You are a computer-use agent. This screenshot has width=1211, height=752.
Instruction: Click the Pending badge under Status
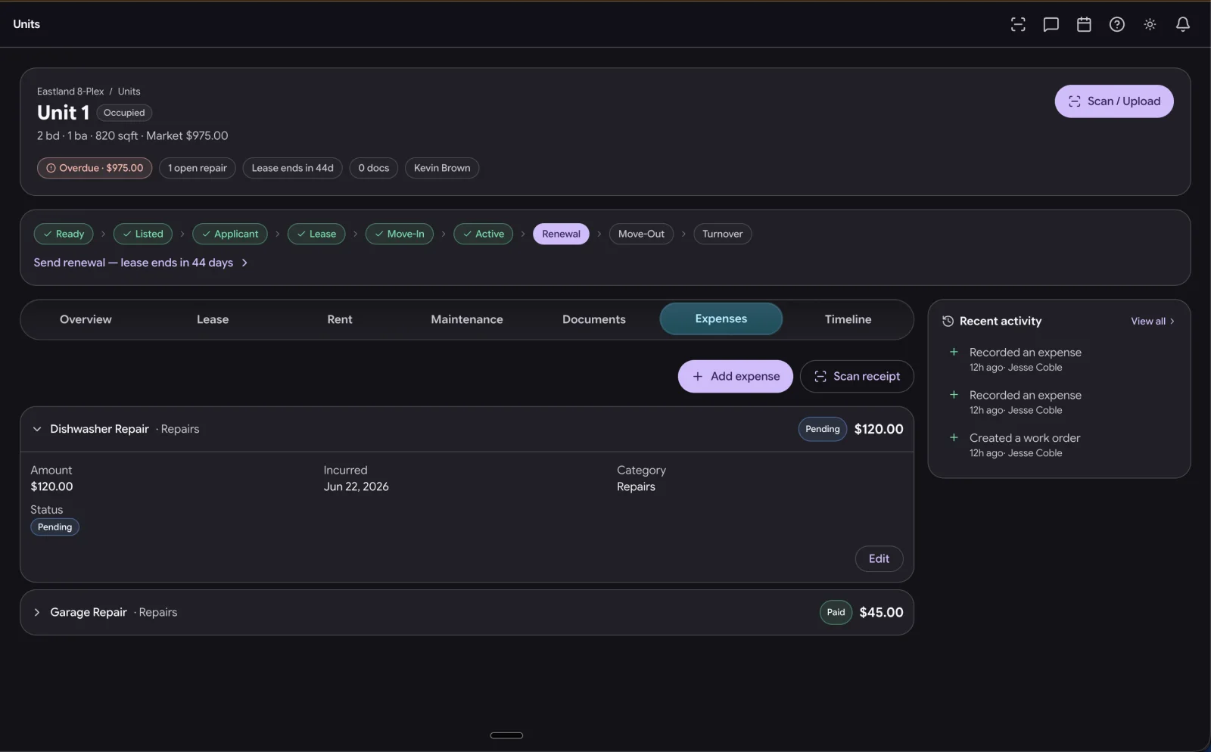(x=54, y=527)
